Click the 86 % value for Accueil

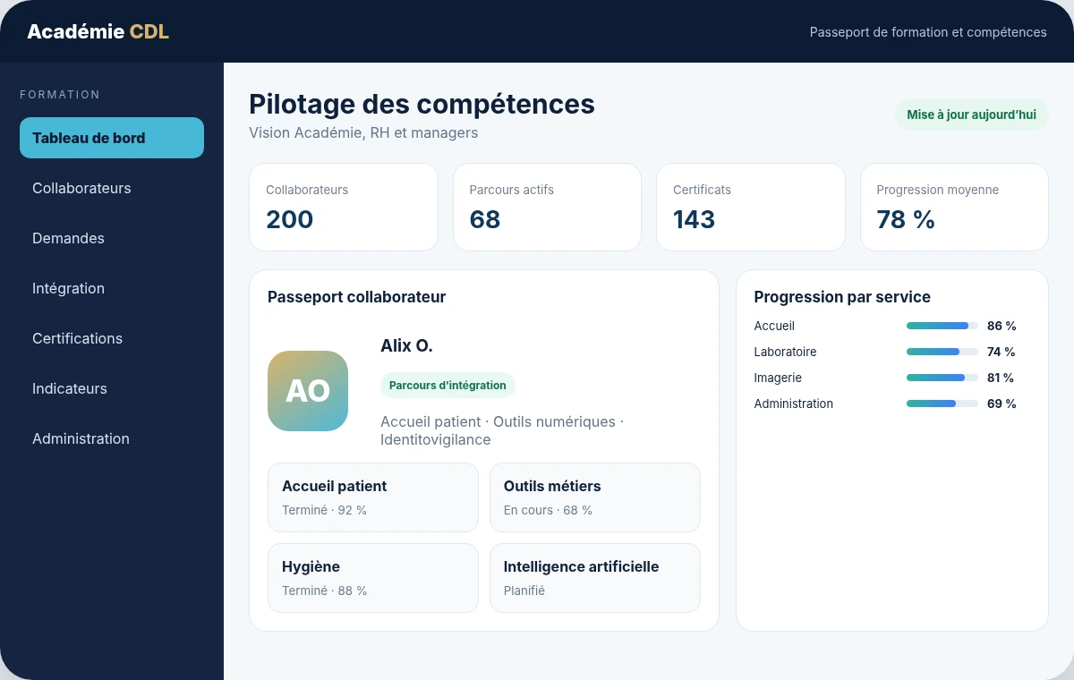pos(1002,326)
